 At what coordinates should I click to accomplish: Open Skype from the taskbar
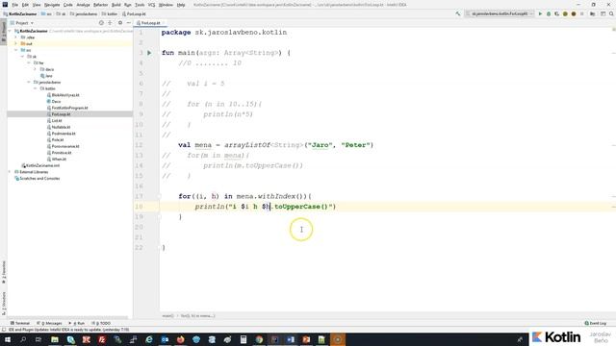(70, 339)
